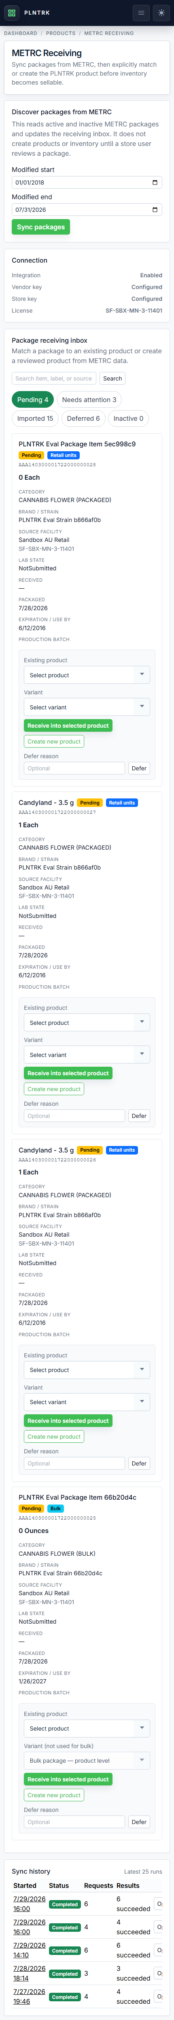Screen dimensions: 174x2020
Task: Open the Modified start calendar picker icon
Action: click(155, 183)
